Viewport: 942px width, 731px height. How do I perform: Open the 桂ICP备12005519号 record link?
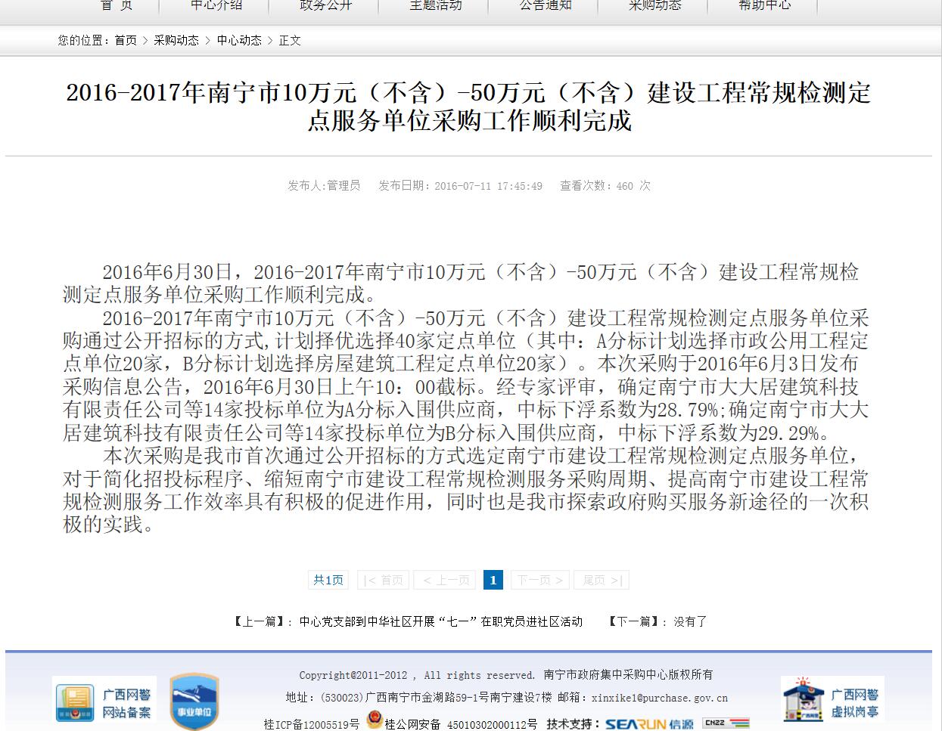[x=312, y=724]
